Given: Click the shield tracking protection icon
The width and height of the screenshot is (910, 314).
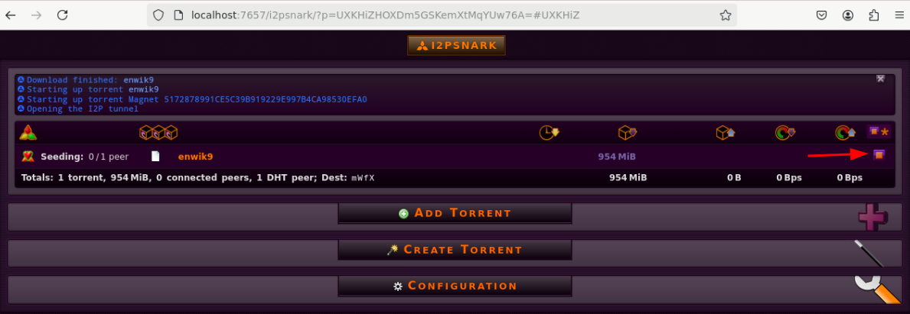Looking at the screenshot, I should [159, 15].
